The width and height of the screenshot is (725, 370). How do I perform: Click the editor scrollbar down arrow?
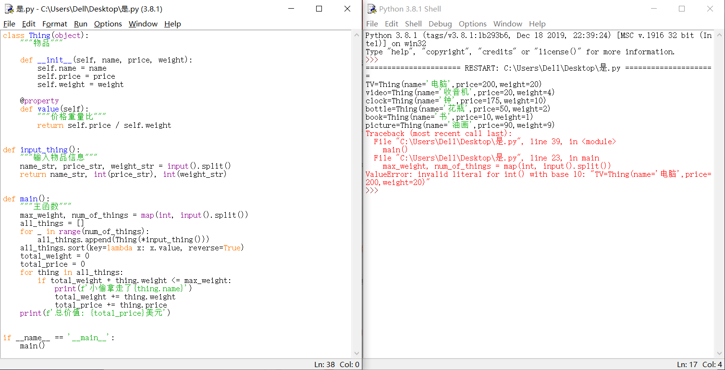coord(356,354)
